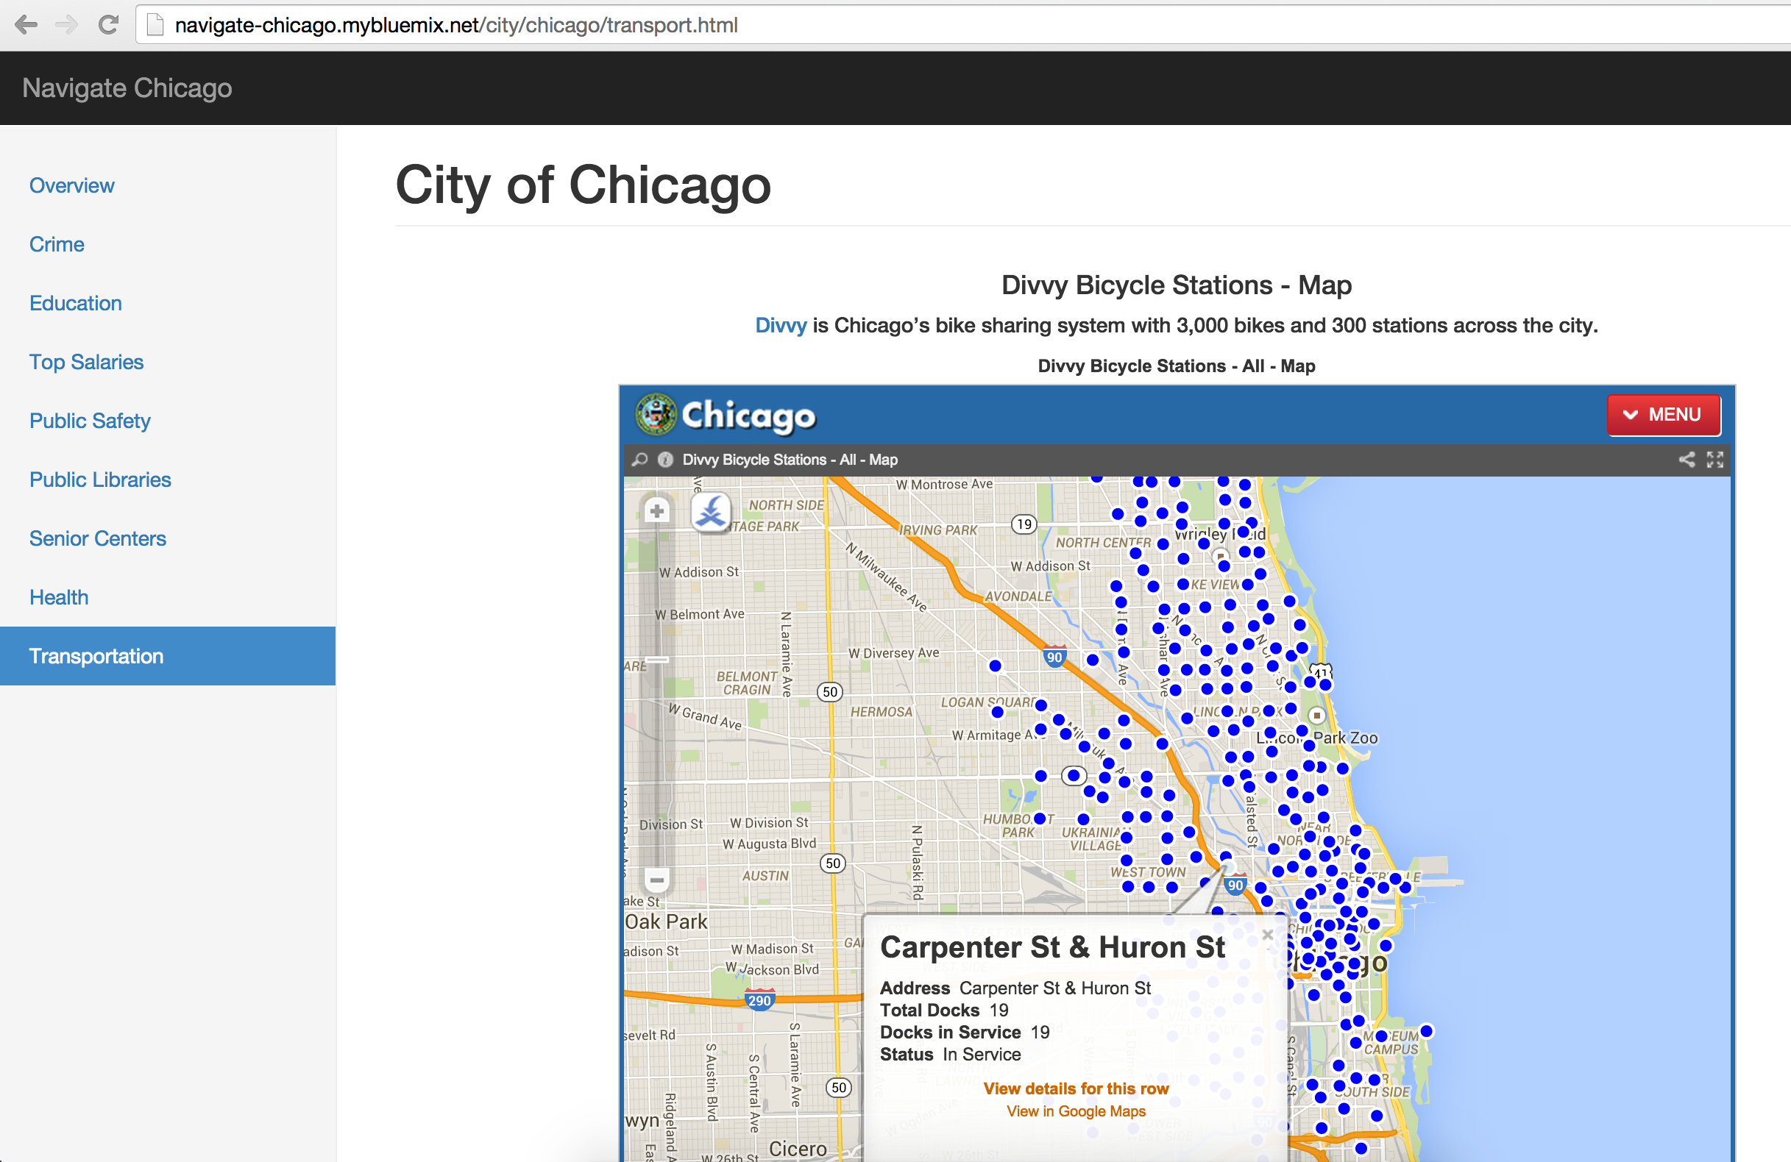Click the browser address bar
The width and height of the screenshot is (1791, 1162).
point(903,25)
